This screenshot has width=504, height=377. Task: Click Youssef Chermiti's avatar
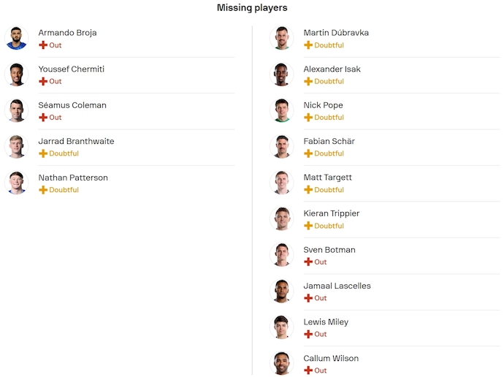point(16,75)
